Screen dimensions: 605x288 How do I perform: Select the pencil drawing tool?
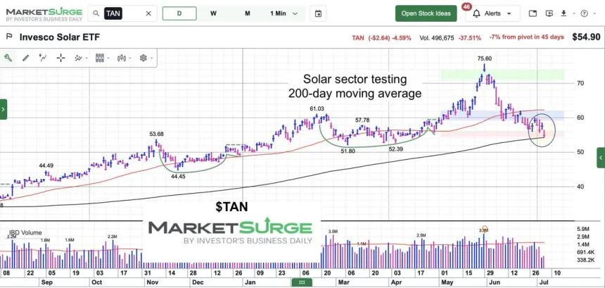click(x=26, y=58)
